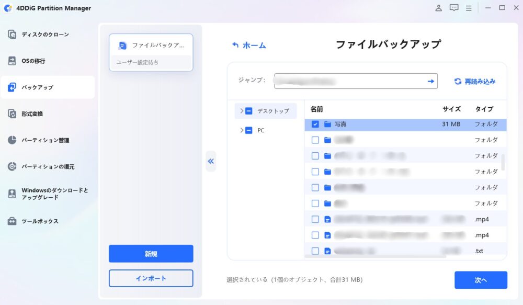Collapse the task panel with double chevron
The image size is (523, 305).
pos(211,161)
